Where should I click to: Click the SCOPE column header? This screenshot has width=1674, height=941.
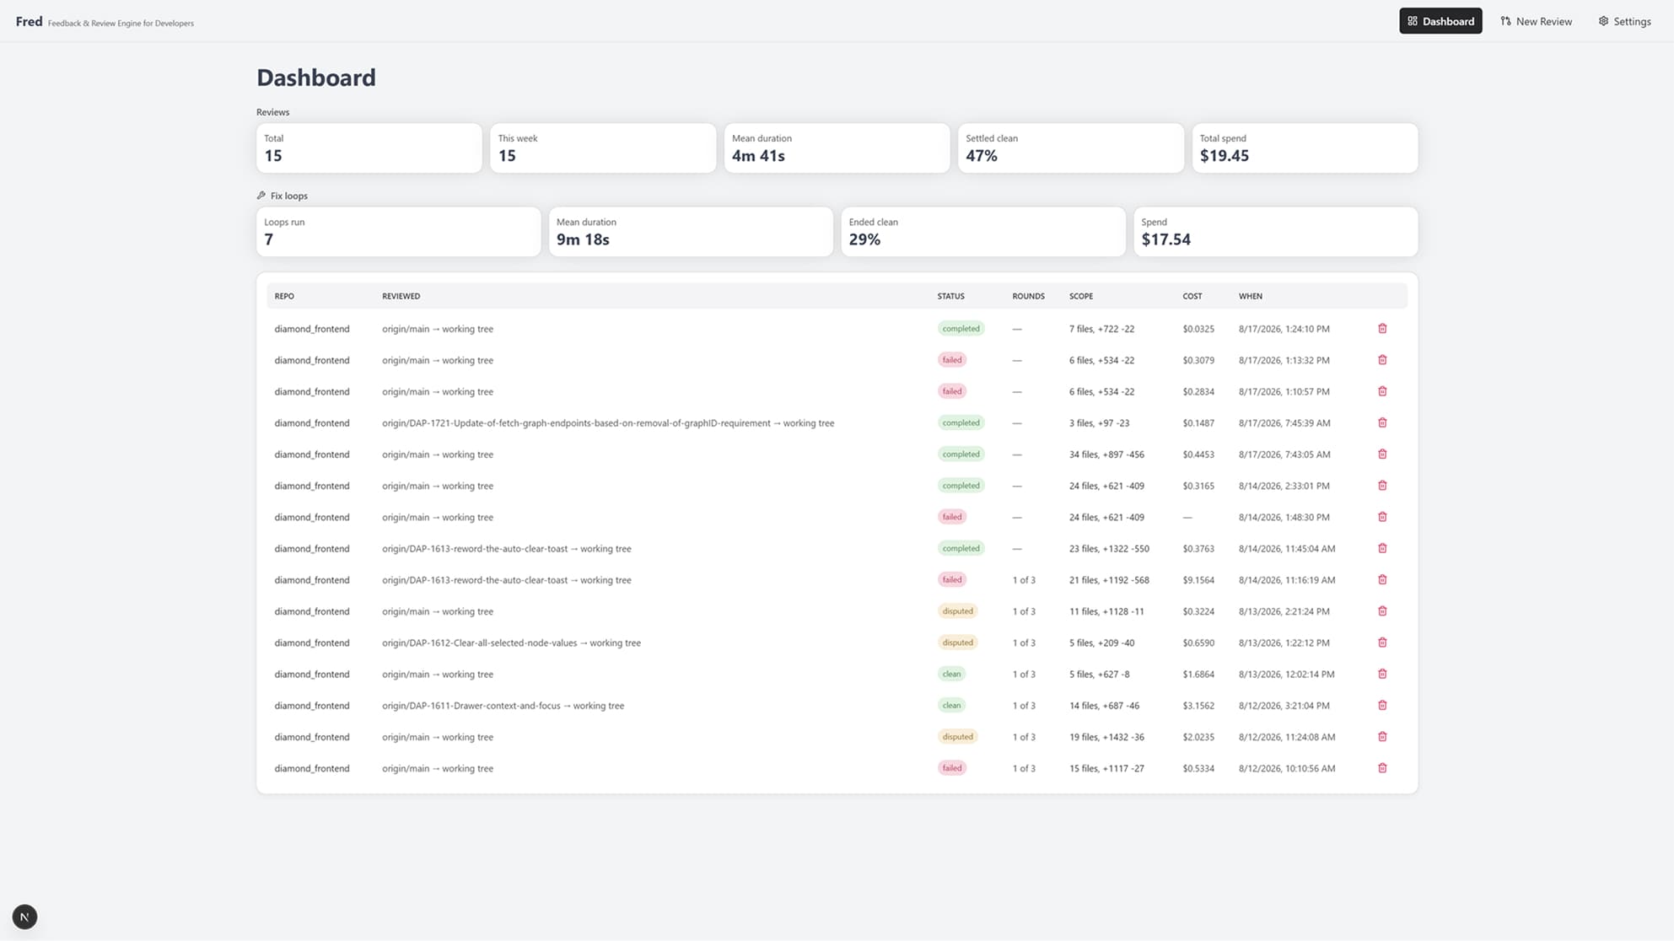1081,296
